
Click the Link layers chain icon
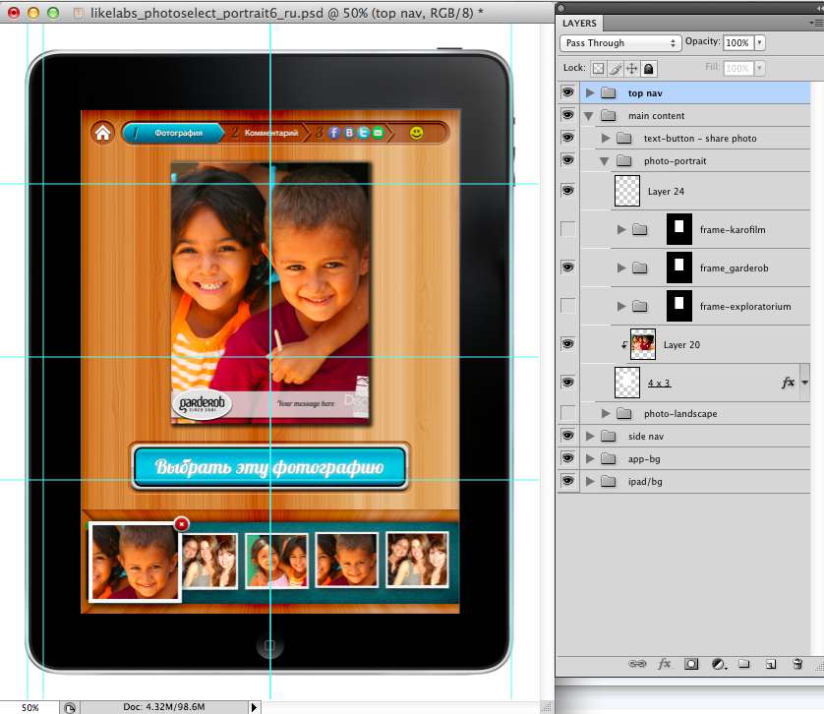[636, 664]
